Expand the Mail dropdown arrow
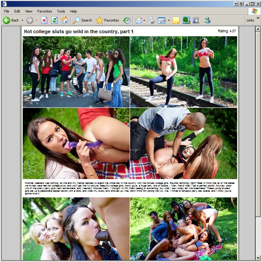The image size is (262, 262). pos(144,21)
